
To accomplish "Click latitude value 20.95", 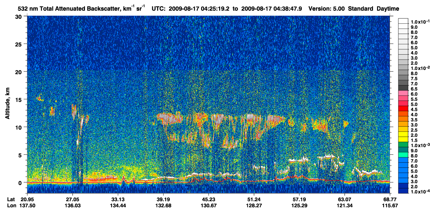I will click(x=27, y=199).
